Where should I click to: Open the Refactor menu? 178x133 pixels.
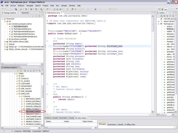click(21, 6)
